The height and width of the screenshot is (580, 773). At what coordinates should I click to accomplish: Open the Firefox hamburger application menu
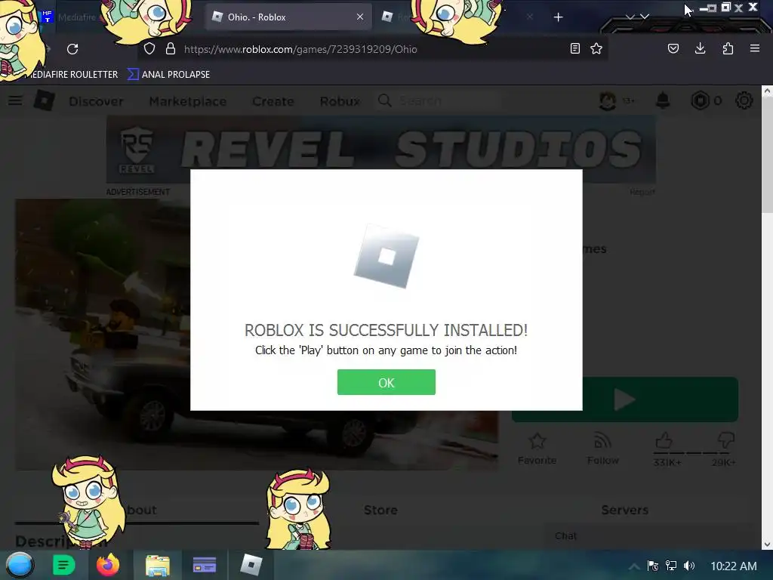point(755,48)
